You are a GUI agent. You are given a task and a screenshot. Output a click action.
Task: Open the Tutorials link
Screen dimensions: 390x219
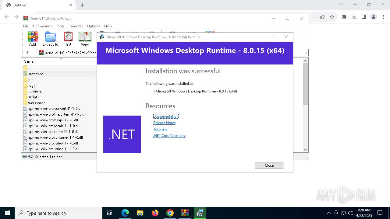point(160,129)
